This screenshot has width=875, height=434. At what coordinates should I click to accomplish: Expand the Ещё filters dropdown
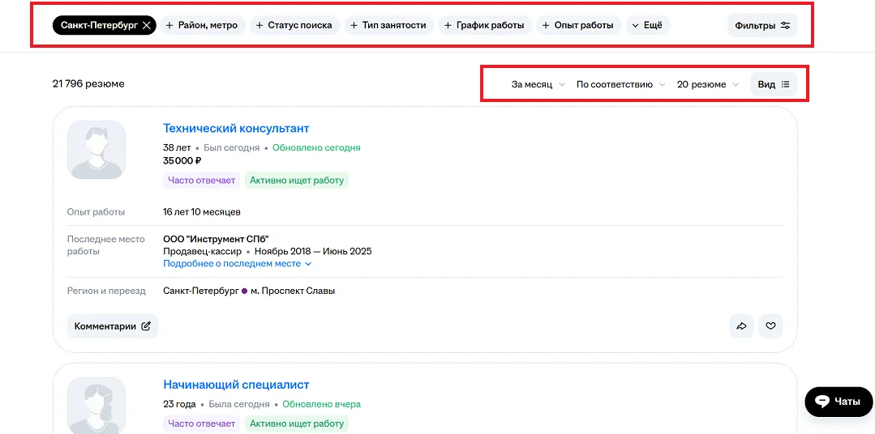pyautogui.click(x=647, y=25)
